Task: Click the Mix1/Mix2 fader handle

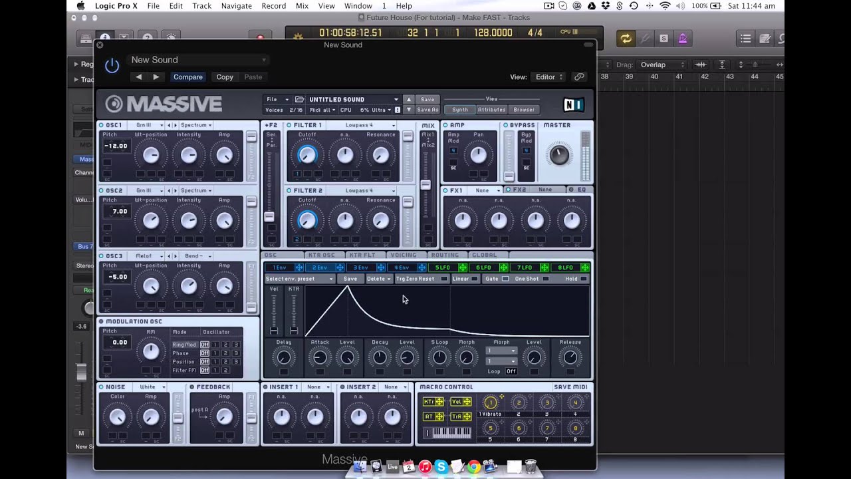Action: 425,185
